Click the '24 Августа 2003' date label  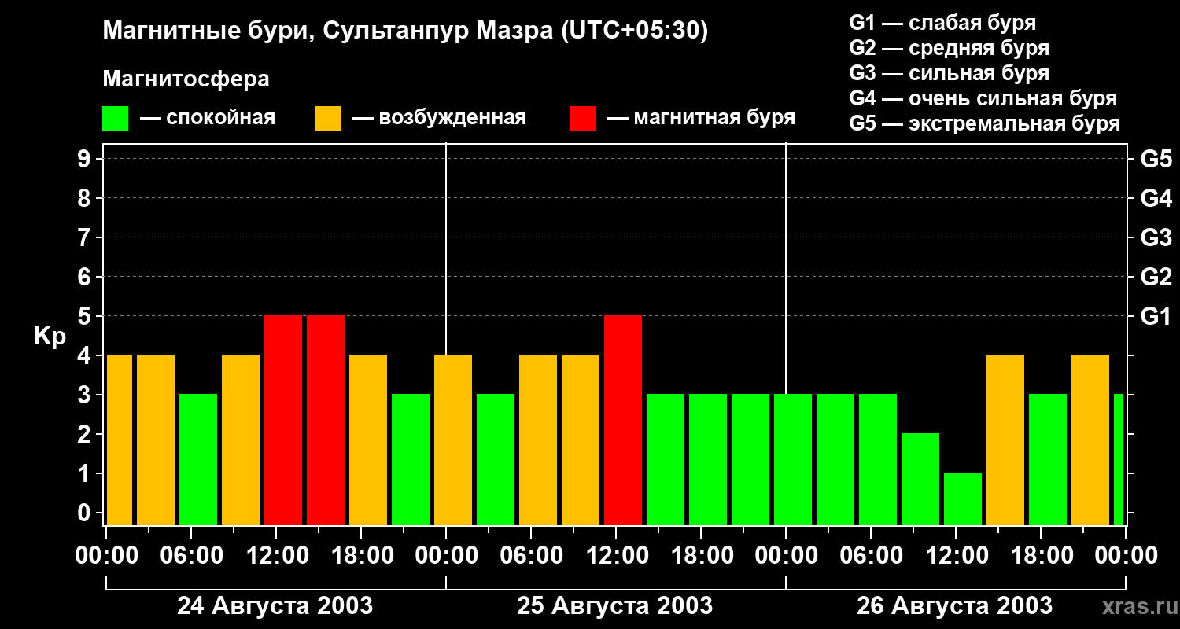coord(275,606)
